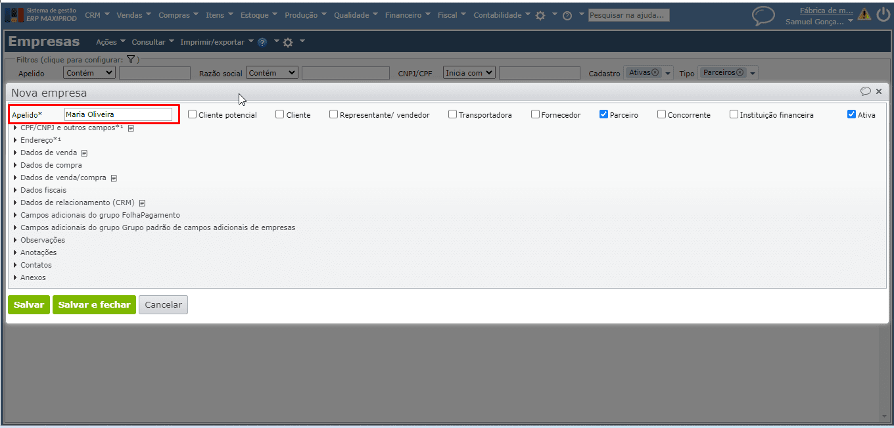Click the filter funnel configuration icon
The width and height of the screenshot is (894, 428).
tap(131, 60)
